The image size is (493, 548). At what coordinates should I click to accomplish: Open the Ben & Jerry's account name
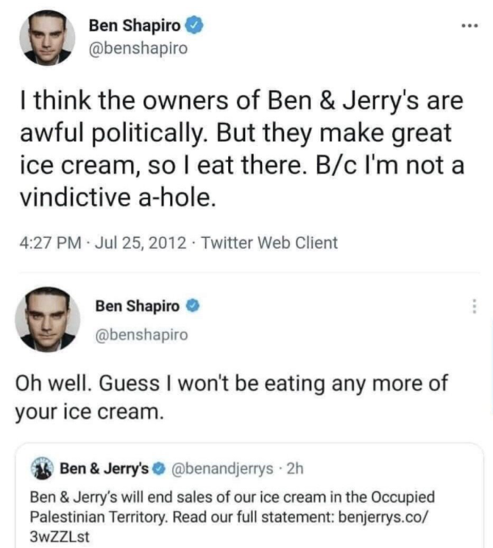[104, 469]
